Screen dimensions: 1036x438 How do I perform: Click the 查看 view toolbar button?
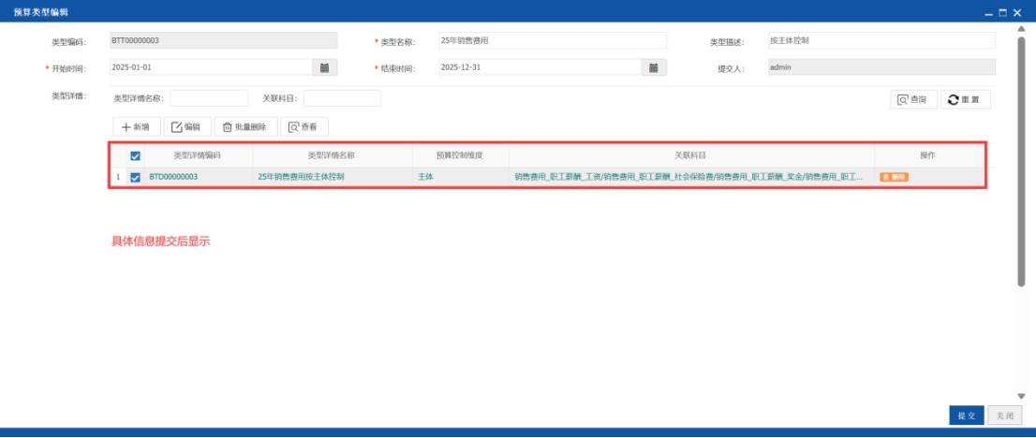303,127
